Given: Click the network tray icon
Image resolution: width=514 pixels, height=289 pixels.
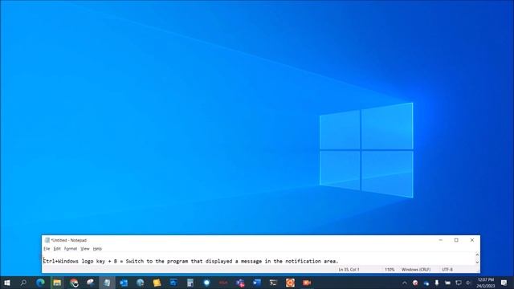Looking at the screenshot, I should pos(459,283).
